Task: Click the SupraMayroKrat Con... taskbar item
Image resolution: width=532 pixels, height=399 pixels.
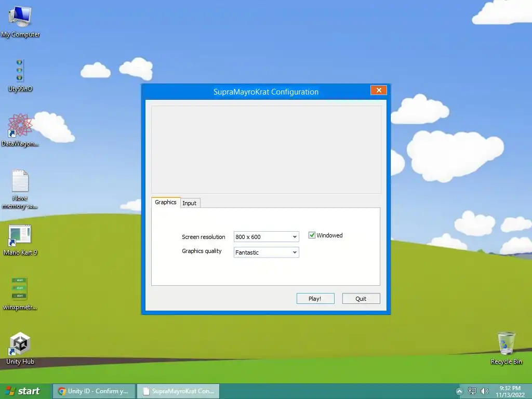Action: [179, 391]
